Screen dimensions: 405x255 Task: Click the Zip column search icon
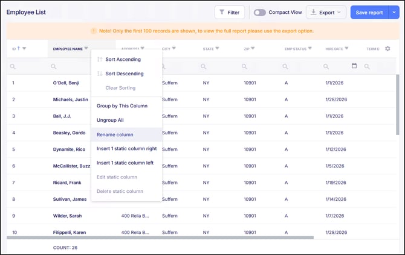tap(244, 66)
